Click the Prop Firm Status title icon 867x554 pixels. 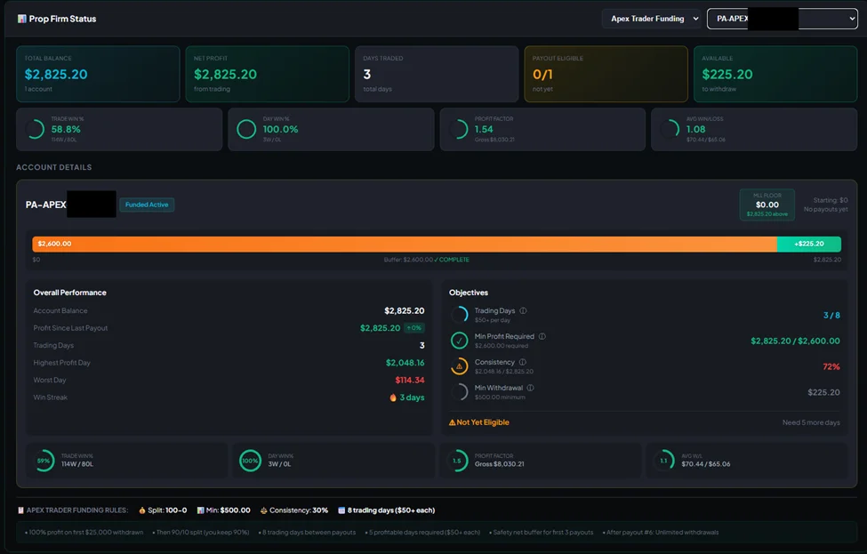tap(22, 19)
